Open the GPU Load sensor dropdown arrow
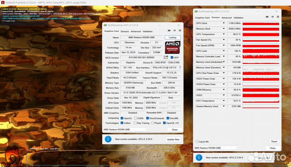 point(224,51)
